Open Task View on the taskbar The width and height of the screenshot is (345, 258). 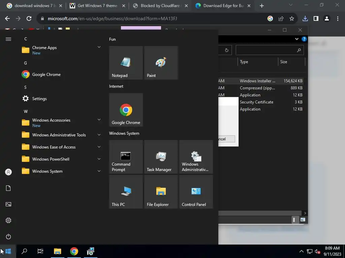[40, 251]
